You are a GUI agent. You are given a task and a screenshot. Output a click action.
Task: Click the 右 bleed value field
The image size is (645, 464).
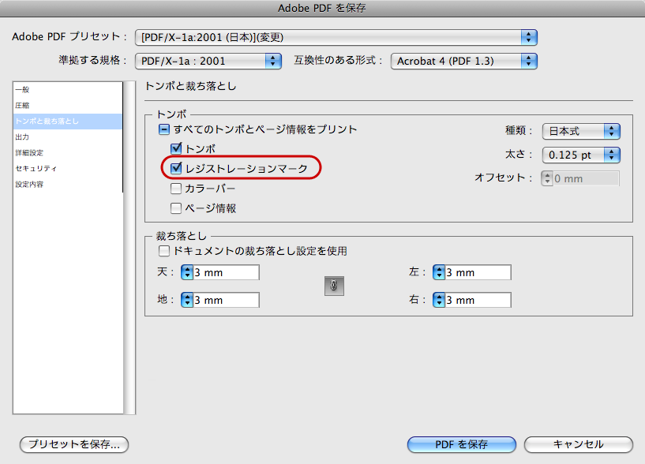(478, 300)
